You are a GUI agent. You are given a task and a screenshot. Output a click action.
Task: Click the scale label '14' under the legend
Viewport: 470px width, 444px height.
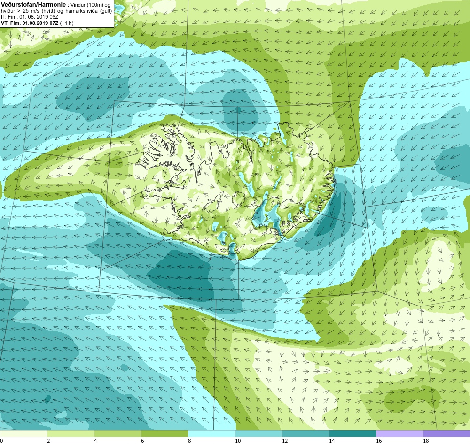[x=332, y=441]
